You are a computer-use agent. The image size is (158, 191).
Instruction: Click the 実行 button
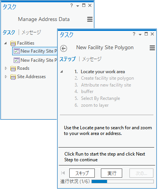112,173
